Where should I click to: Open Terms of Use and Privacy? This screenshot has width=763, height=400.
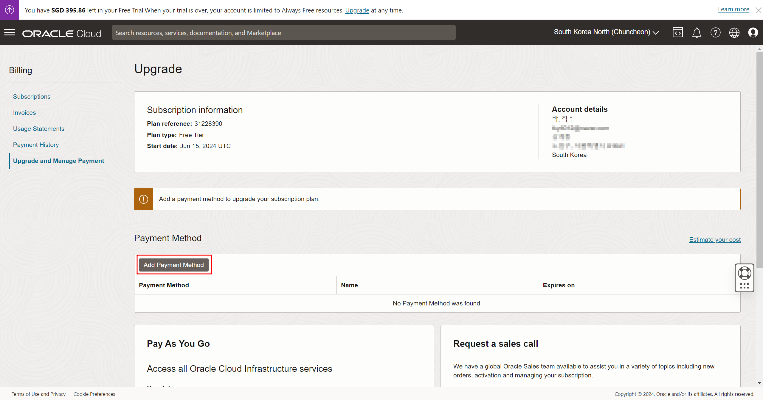pyautogui.click(x=38, y=394)
